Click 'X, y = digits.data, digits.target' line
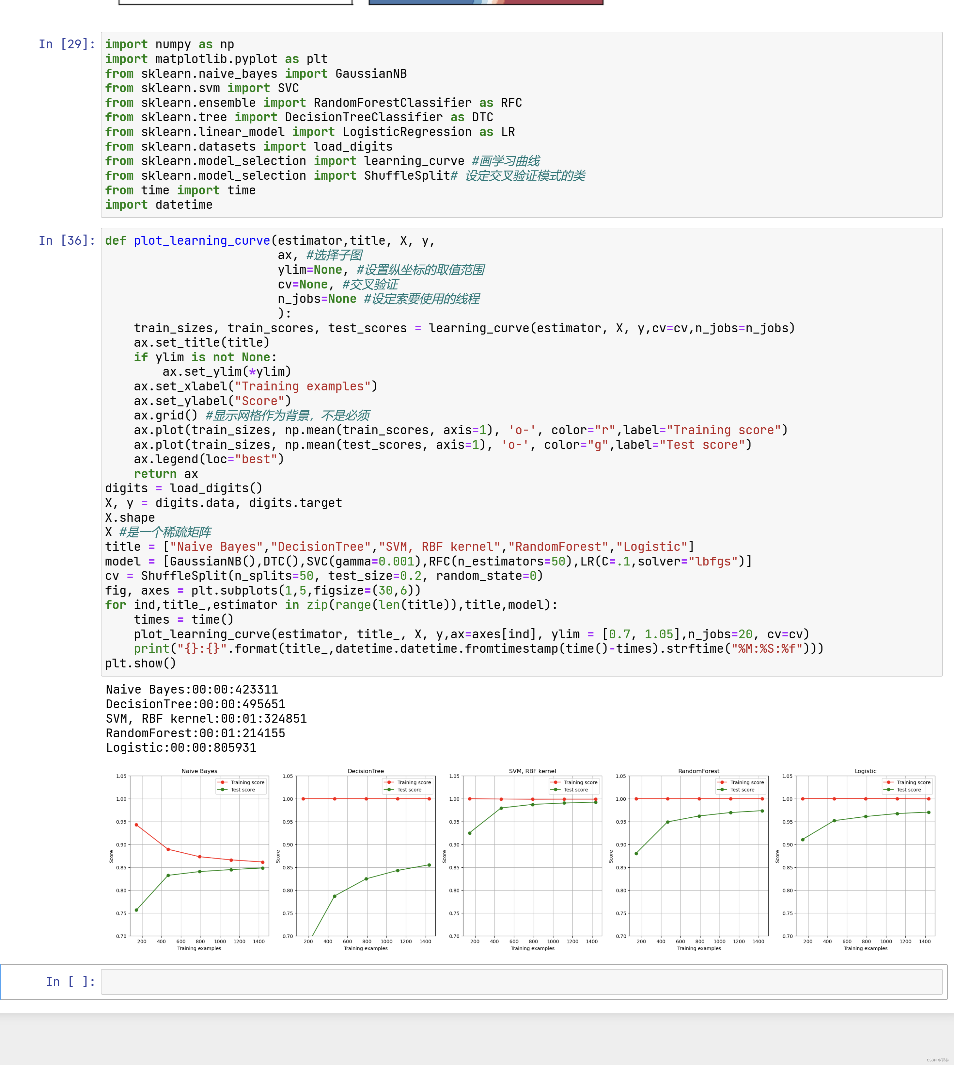This screenshot has height=1065, width=954. (x=224, y=503)
